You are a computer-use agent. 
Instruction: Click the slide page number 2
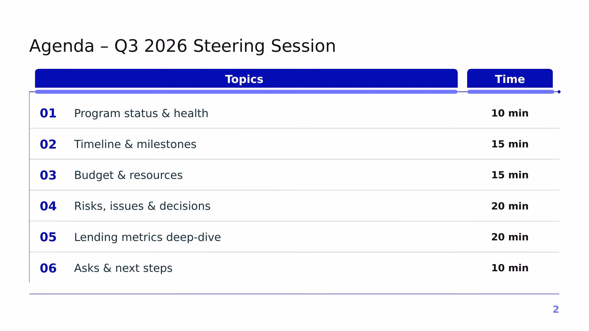(556, 309)
